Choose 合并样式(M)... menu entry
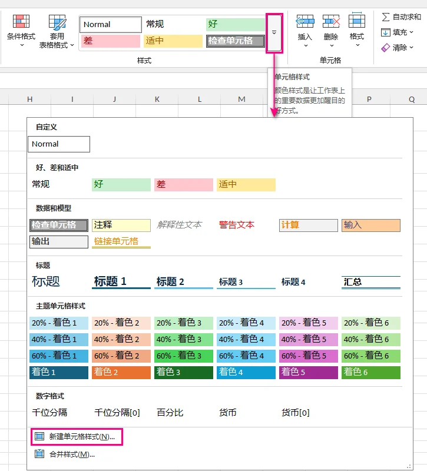The height and width of the screenshot is (471, 427). click(72, 454)
